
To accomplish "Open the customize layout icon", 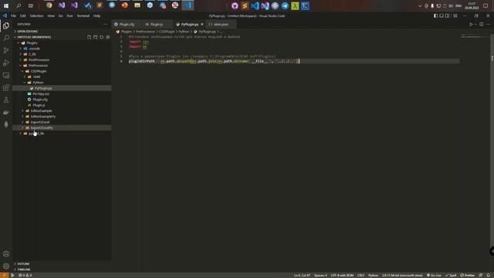I will (455, 15).
